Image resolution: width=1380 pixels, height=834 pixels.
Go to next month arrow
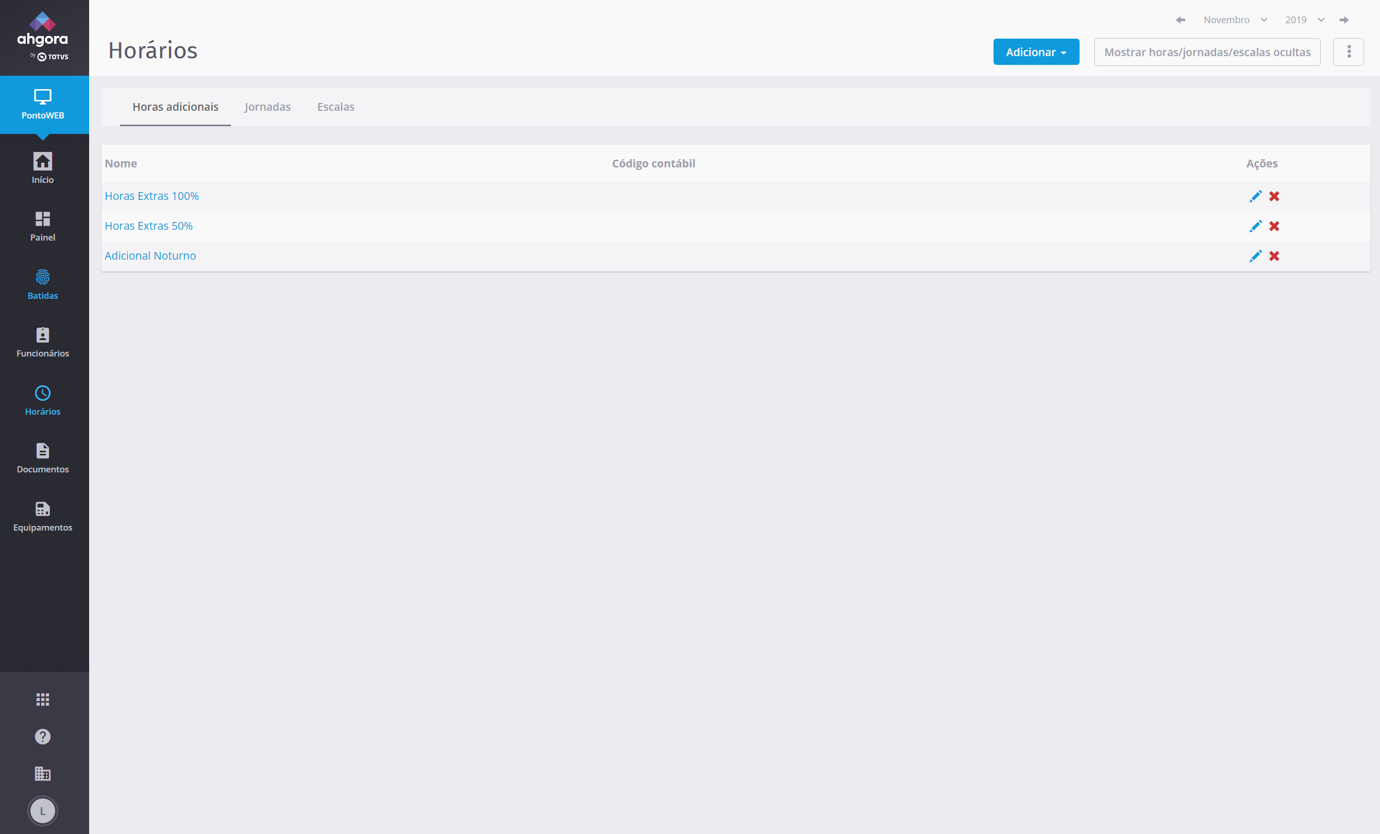click(1343, 20)
